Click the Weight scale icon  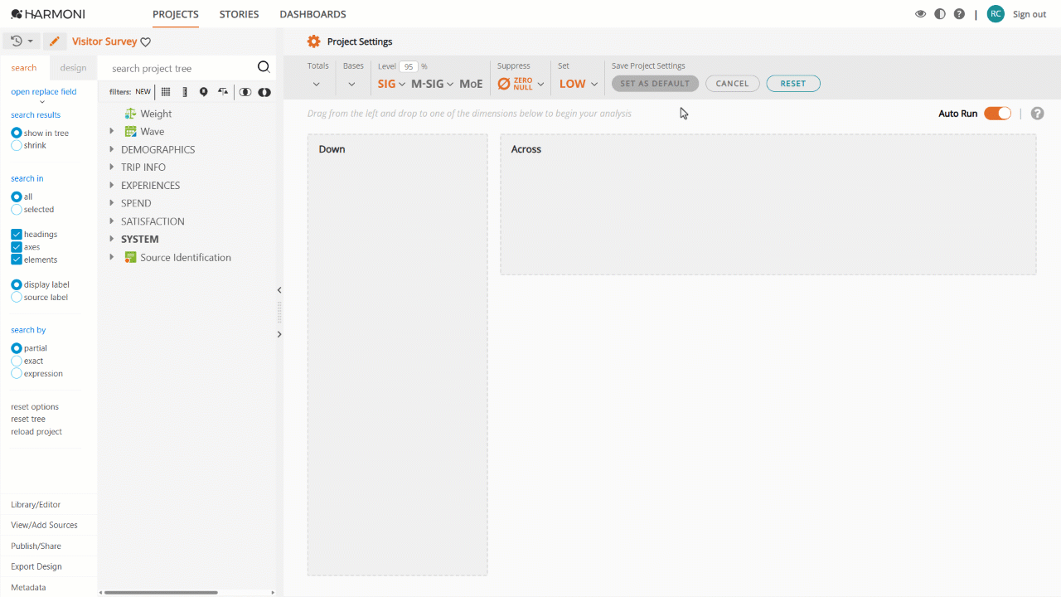pyautogui.click(x=130, y=114)
